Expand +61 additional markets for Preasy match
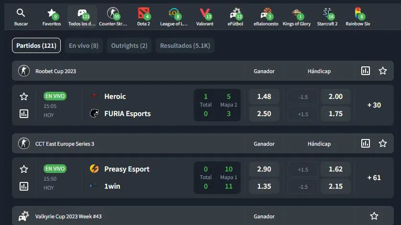This screenshot has width=401, height=225. click(x=374, y=178)
